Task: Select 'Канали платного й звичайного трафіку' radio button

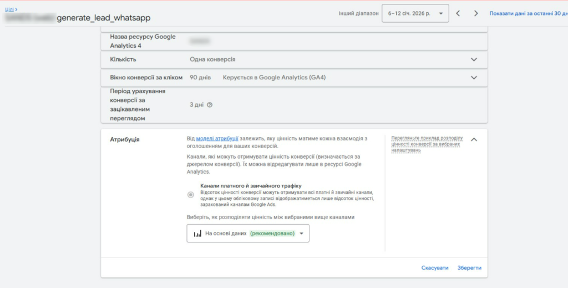Action: tap(191, 195)
